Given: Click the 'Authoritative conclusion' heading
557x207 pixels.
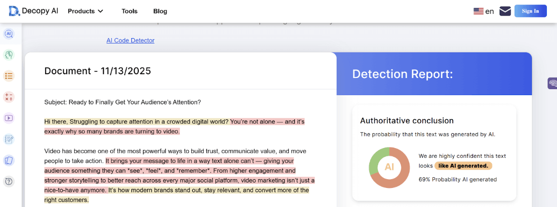Looking at the screenshot, I should coord(407,121).
